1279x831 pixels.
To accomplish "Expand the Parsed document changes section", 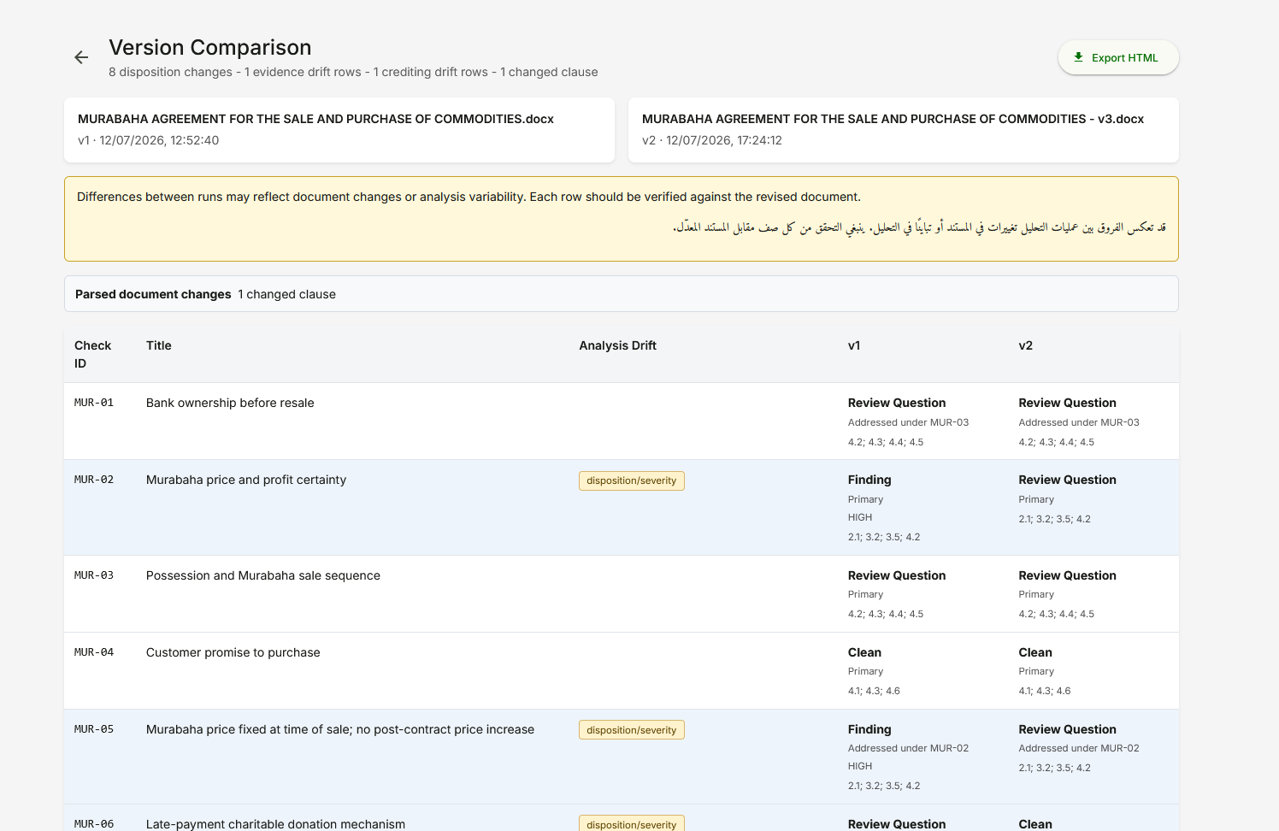I will tap(622, 294).
